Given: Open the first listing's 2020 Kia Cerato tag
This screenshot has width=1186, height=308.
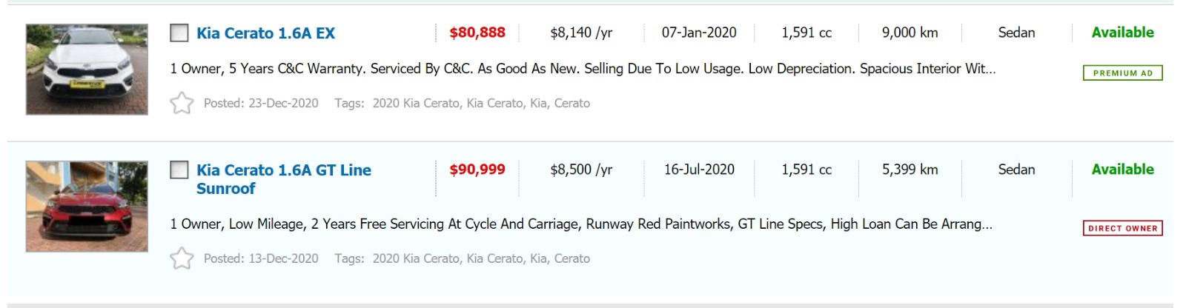Looking at the screenshot, I should point(415,104).
